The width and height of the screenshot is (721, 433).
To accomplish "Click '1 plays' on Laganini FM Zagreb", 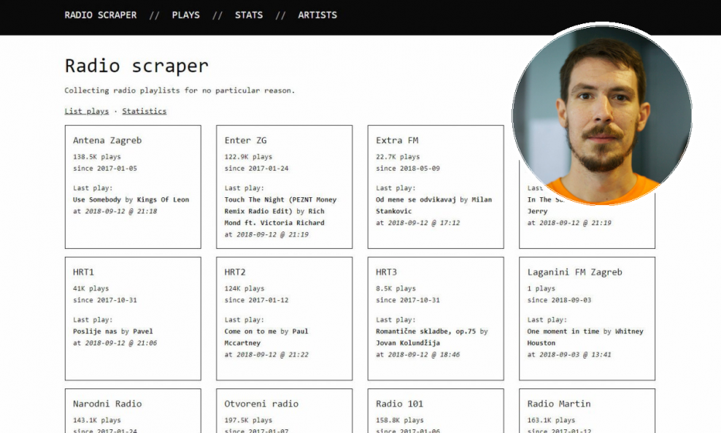I will click(541, 288).
